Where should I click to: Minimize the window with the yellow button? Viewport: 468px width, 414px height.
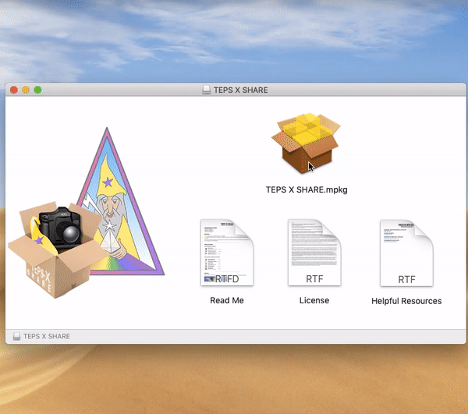26,90
